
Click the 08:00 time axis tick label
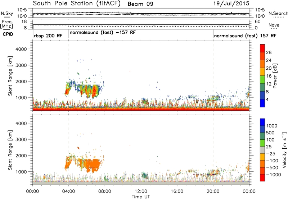tap(105, 191)
